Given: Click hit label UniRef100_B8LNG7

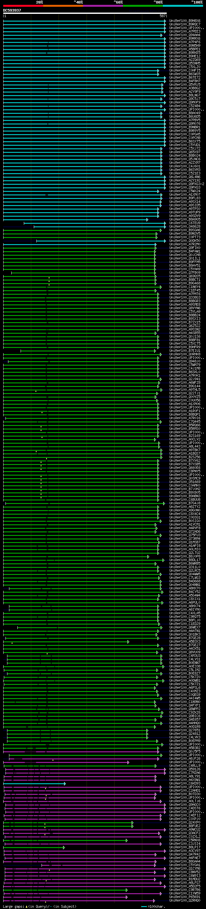Looking at the screenshot, I should click(x=185, y=95).
